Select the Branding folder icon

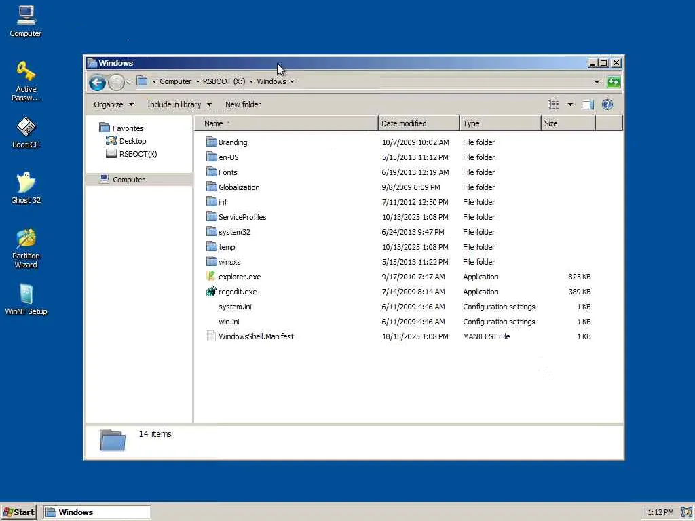coord(212,142)
